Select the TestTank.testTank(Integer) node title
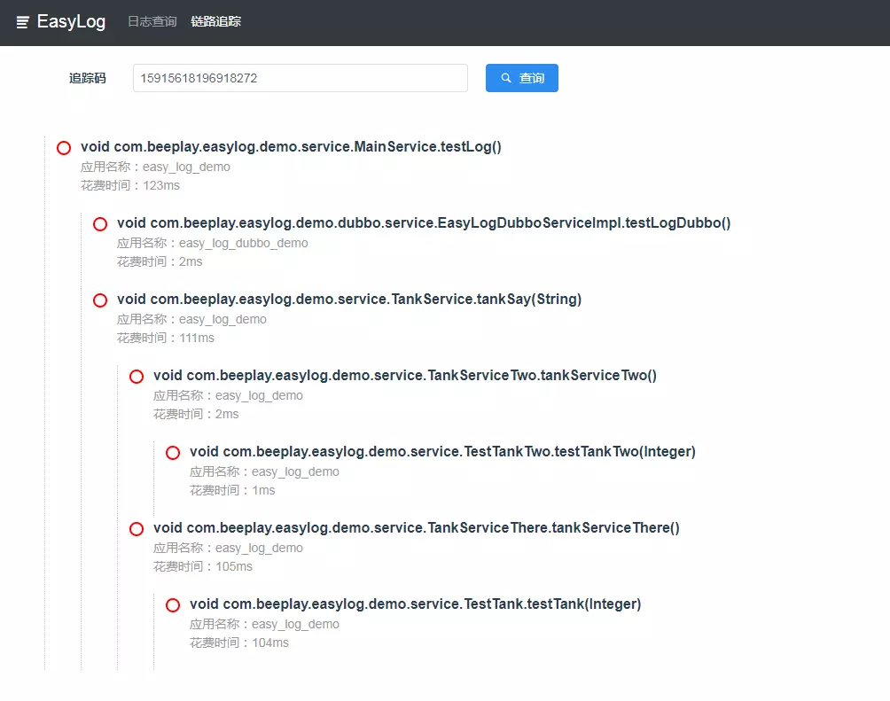The height and width of the screenshot is (701, 890). (415, 604)
